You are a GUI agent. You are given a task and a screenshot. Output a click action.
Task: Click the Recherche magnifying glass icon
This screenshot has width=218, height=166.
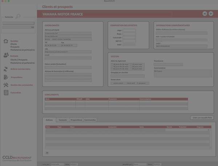point(18,16)
